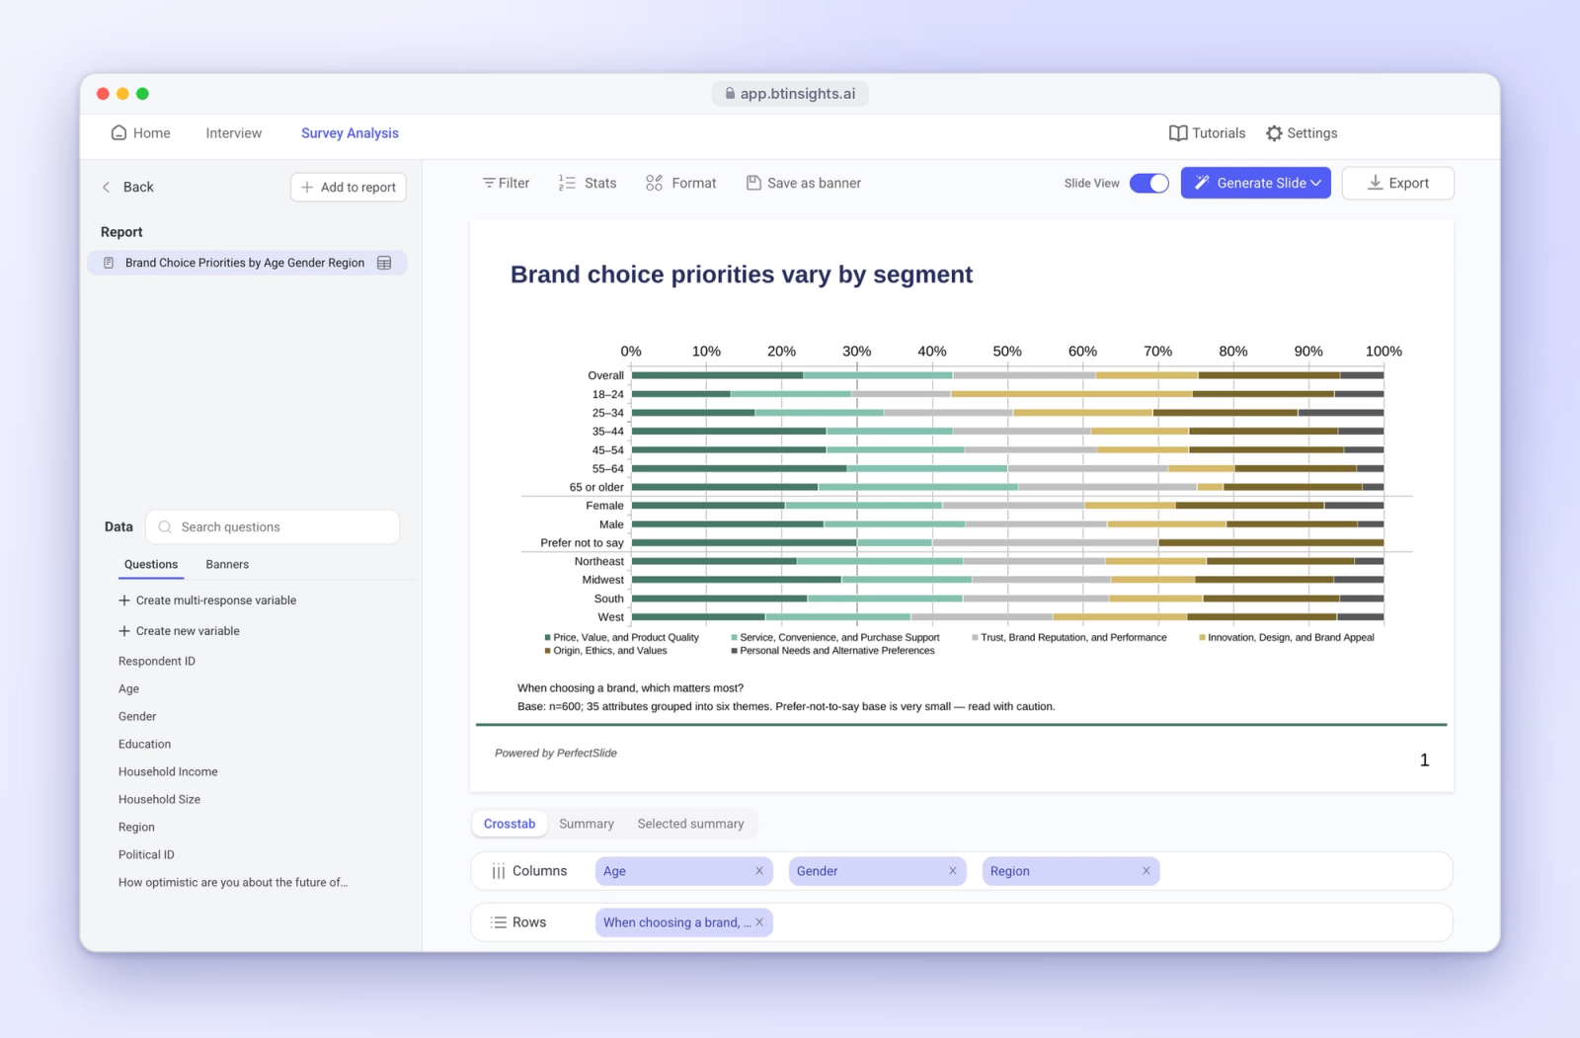Select Education question
Screen dimensions: 1580x1038
[144, 744]
